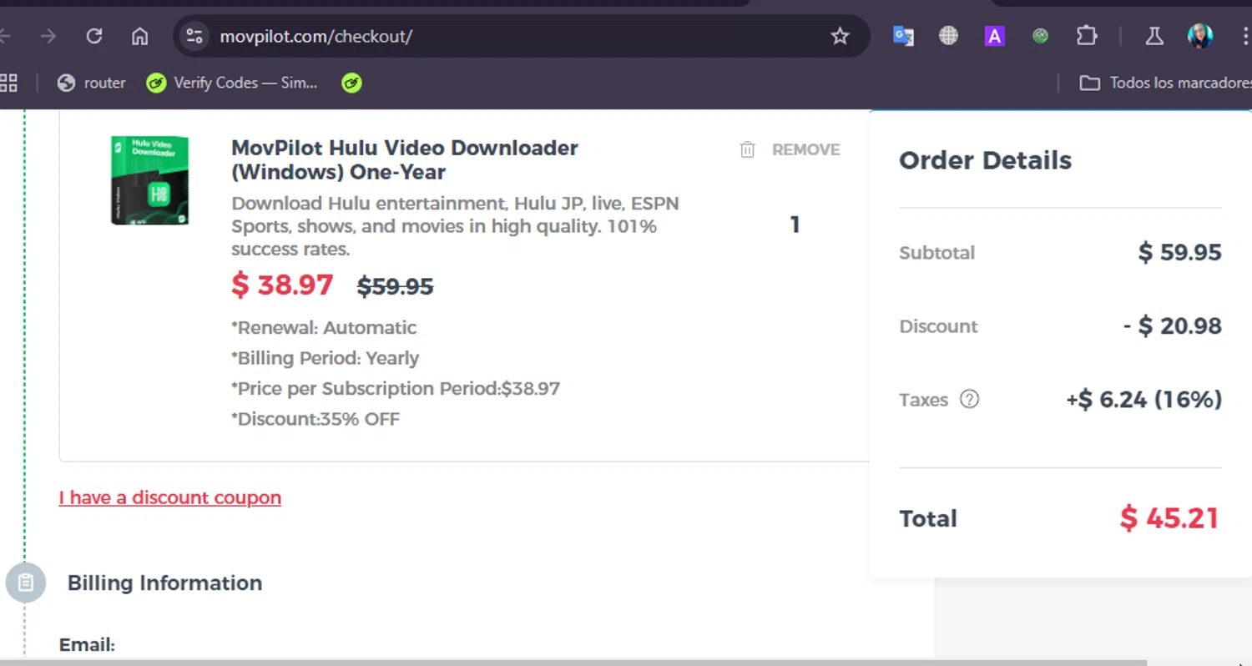Click the Subtotal amount $ 59.95
Image resolution: width=1252 pixels, height=666 pixels.
tap(1180, 252)
